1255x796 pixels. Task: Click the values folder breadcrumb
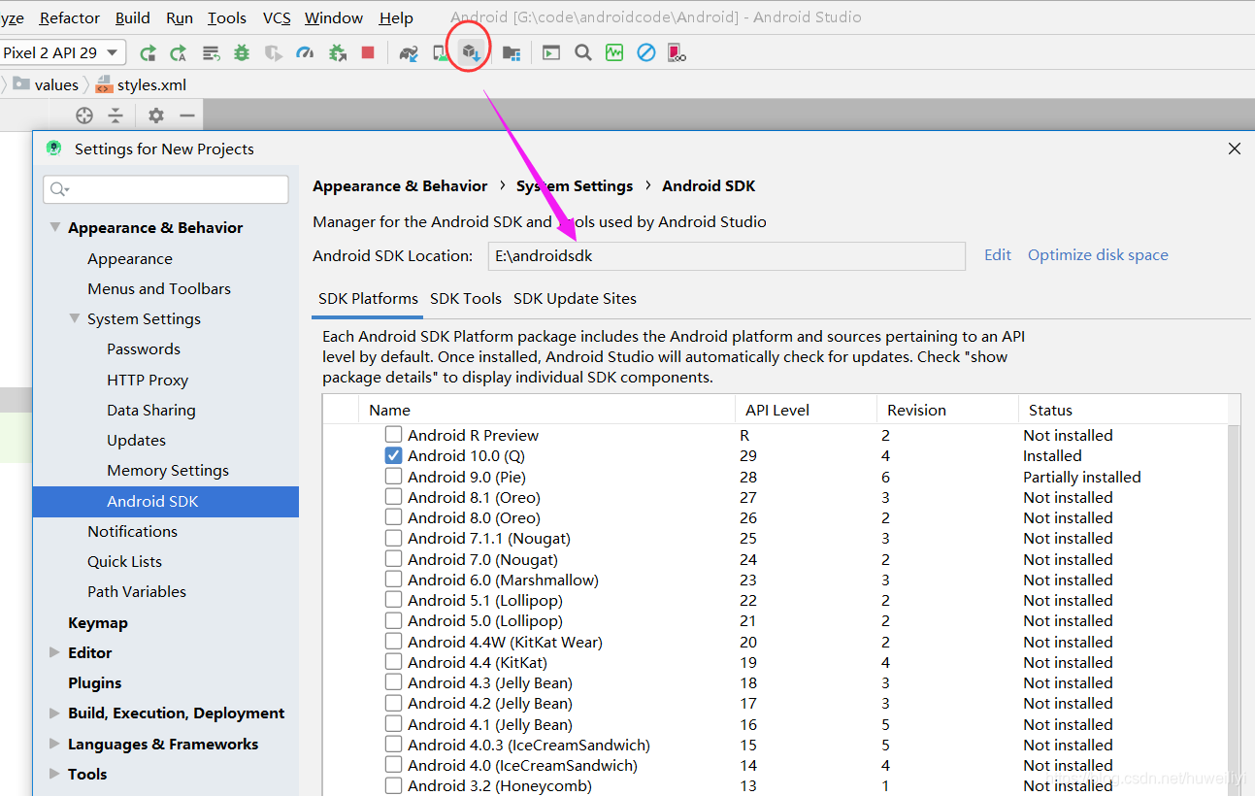pos(46,84)
